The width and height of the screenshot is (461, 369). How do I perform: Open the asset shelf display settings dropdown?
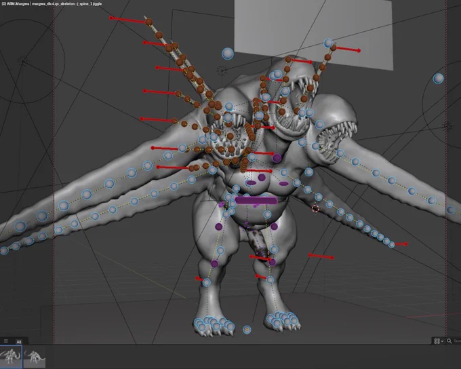(x=439, y=341)
